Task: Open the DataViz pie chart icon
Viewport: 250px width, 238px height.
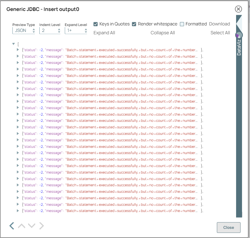Action: click(x=239, y=35)
